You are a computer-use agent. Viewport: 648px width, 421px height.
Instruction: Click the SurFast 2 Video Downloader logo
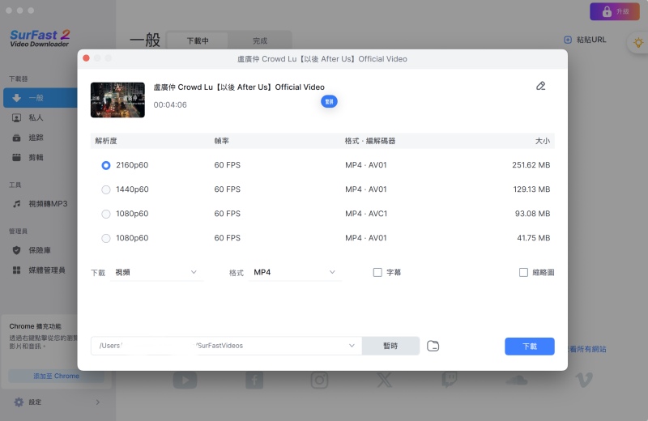[x=40, y=38]
